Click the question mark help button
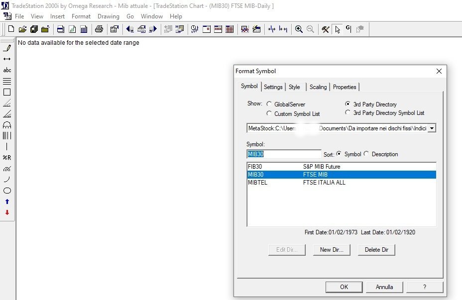Screen dimensions: 462x300 (425, 287)
